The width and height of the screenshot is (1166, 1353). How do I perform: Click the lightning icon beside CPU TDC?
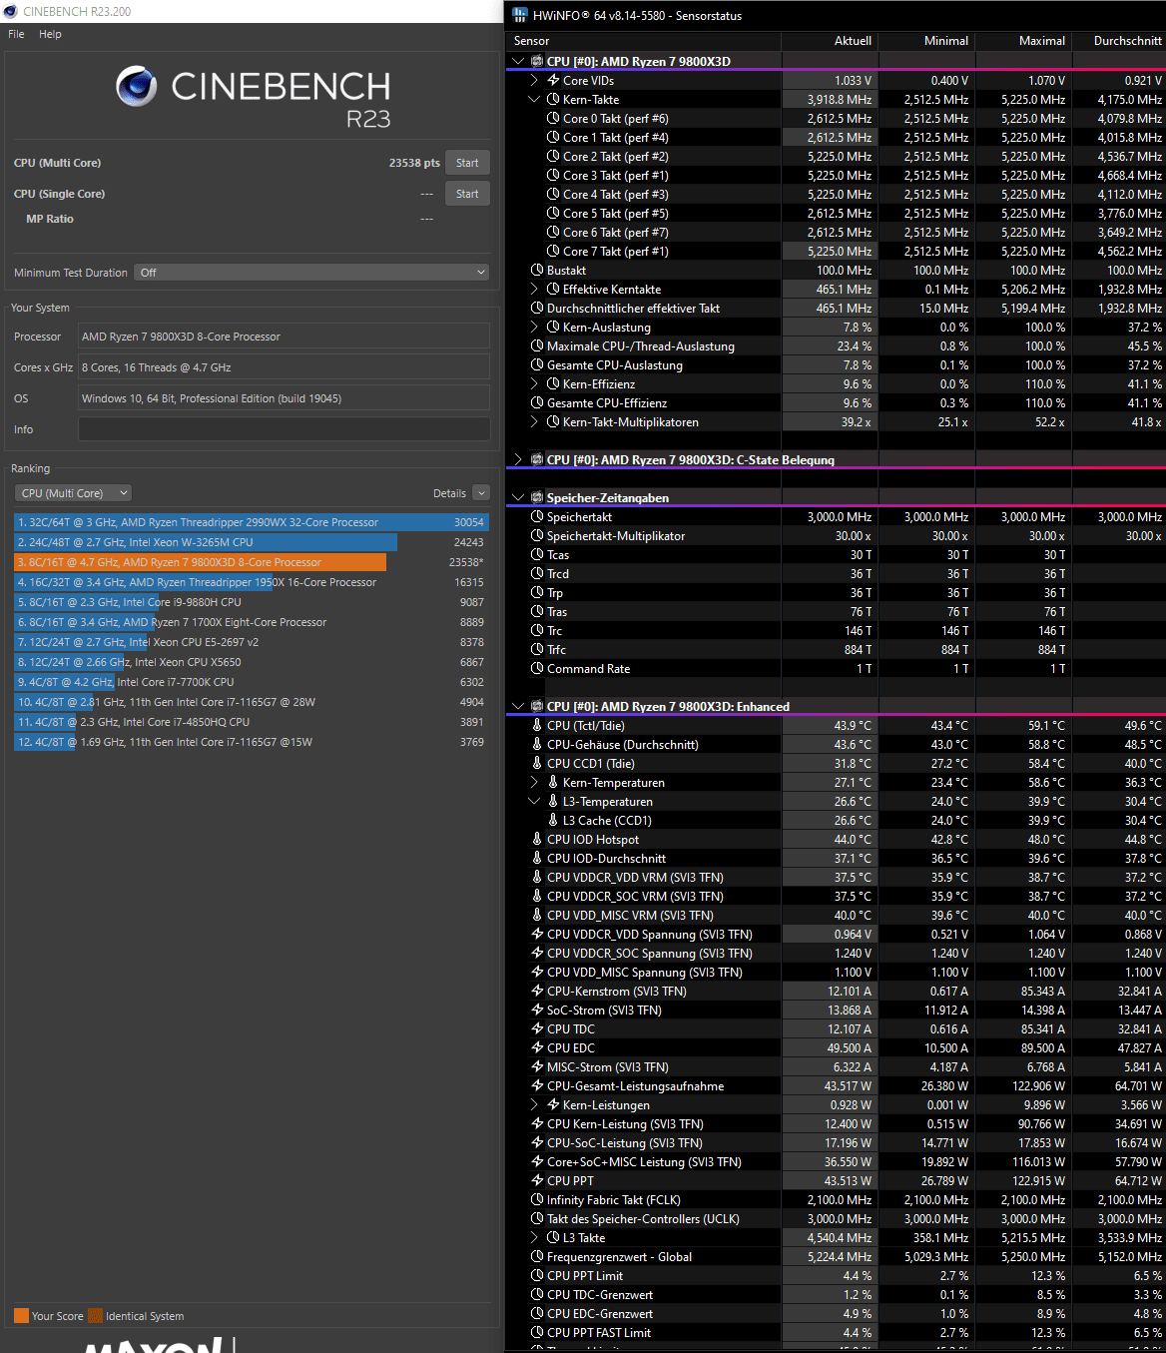click(x=537, y=1028)
